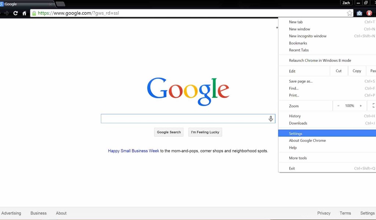Image resolution: width=376 pixels, height=220 pixels.
Task: Expand the Recent Tabs submenu
Action: coord(327,50)
